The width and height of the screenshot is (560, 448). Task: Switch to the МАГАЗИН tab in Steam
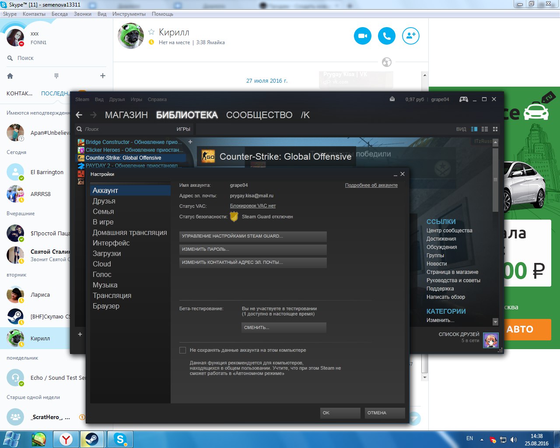[126, 115]
